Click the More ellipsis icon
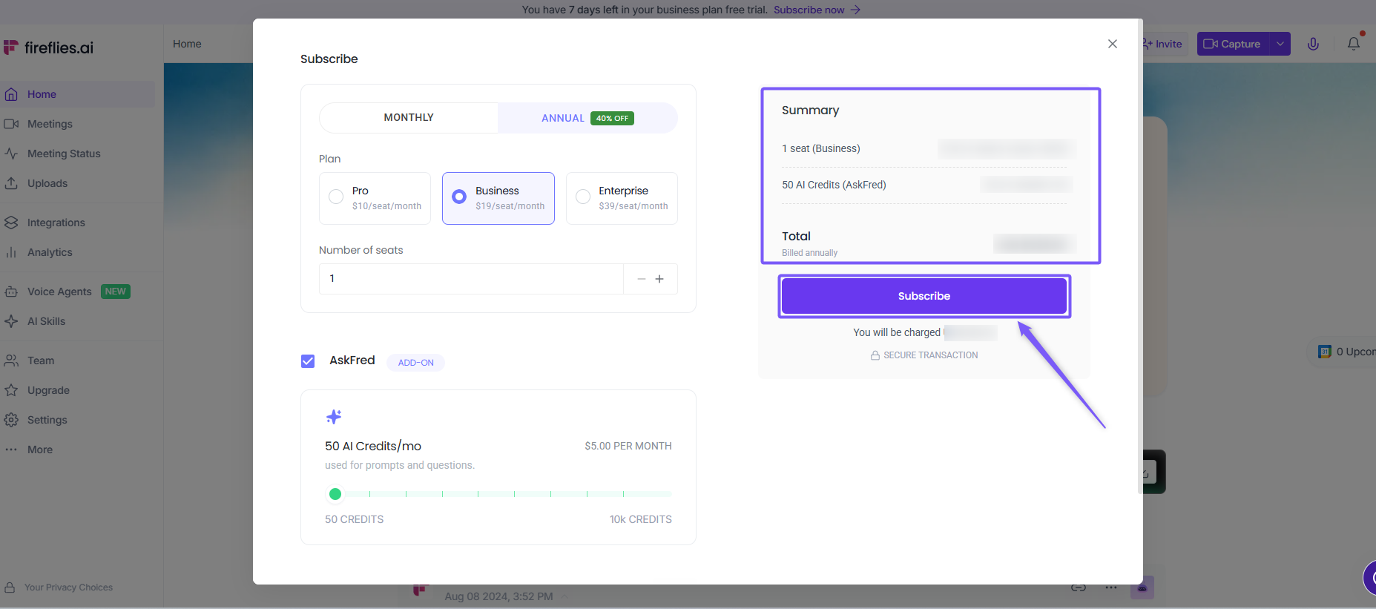Image resolution: width=1376 pixels, height=609 pixels. (11, 450)
